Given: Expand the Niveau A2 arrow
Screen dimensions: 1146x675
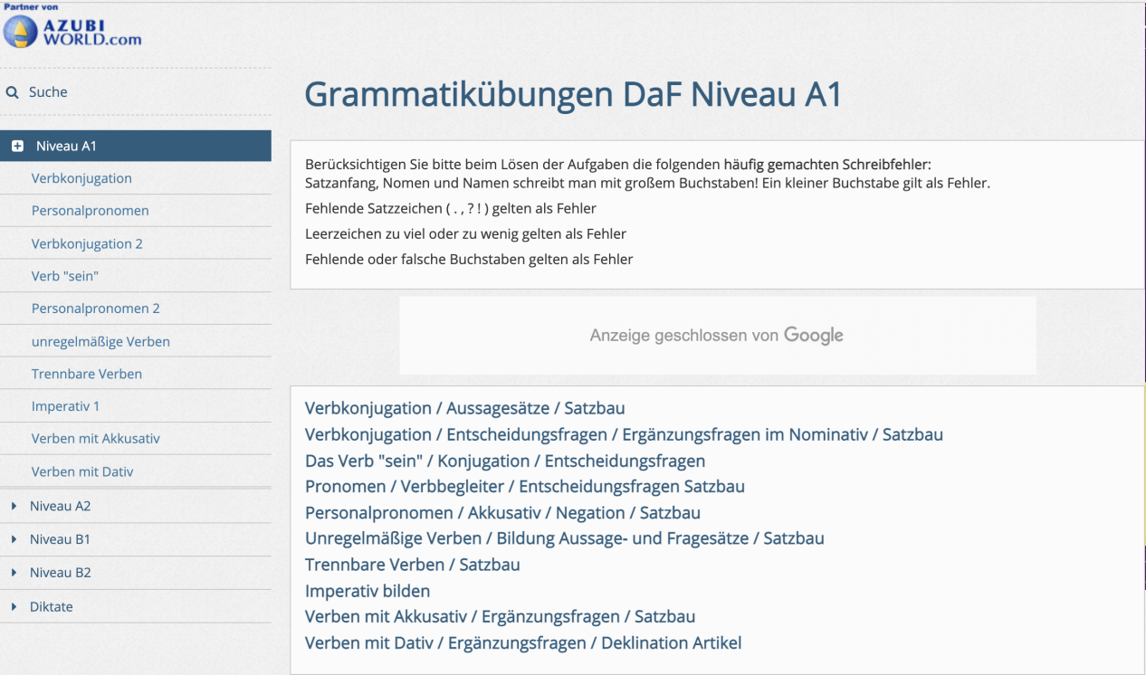Looking at the screenshot, I should pyautogui.click(x=14, y=506).
